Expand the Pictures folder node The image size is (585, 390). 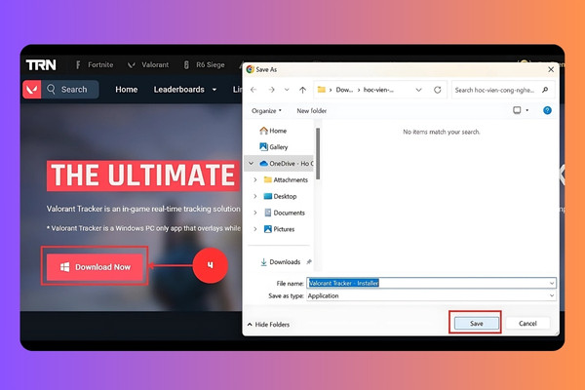pos(255,229)
